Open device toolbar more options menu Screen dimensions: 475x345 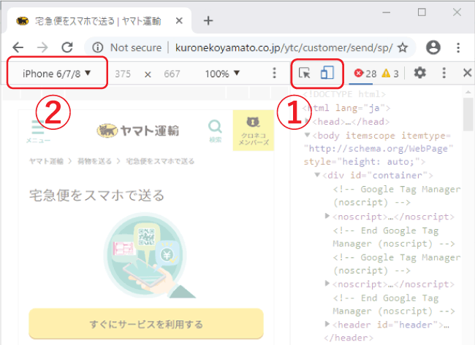coord(274,73)
